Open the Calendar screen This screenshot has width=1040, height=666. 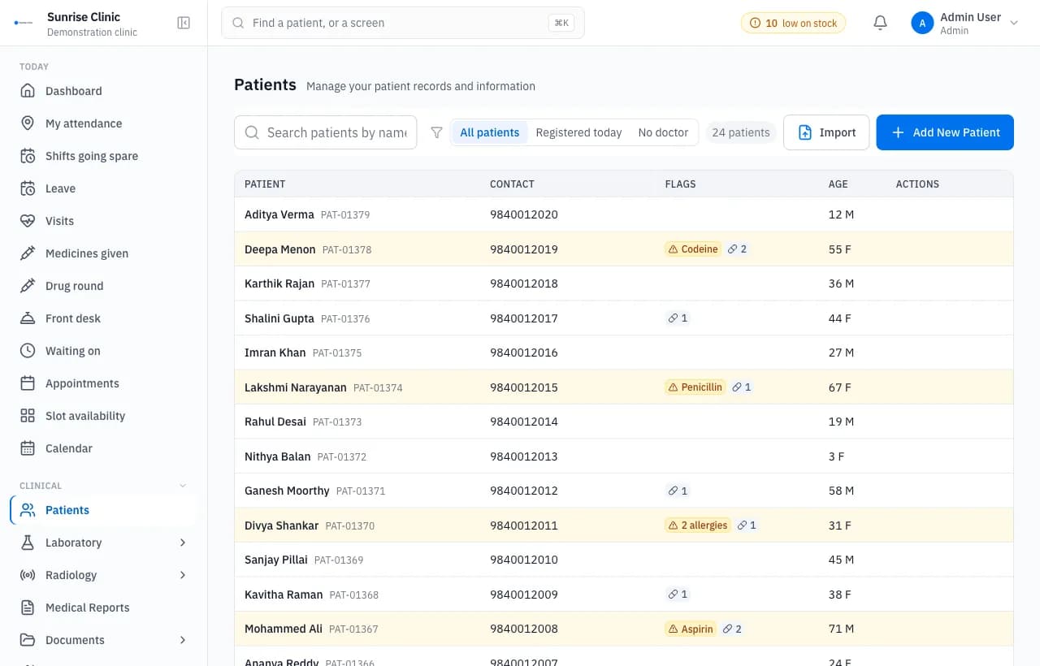(x=104, y=448)
